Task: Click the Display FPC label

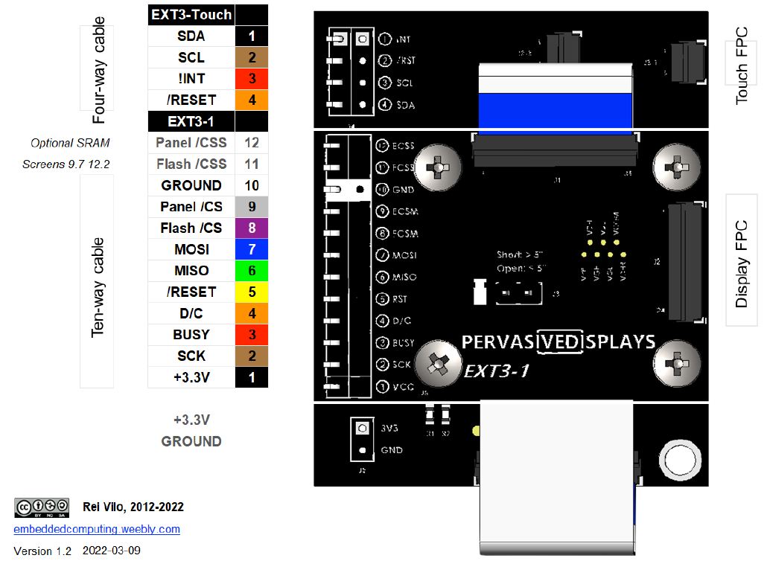Action: click(741, 264)
